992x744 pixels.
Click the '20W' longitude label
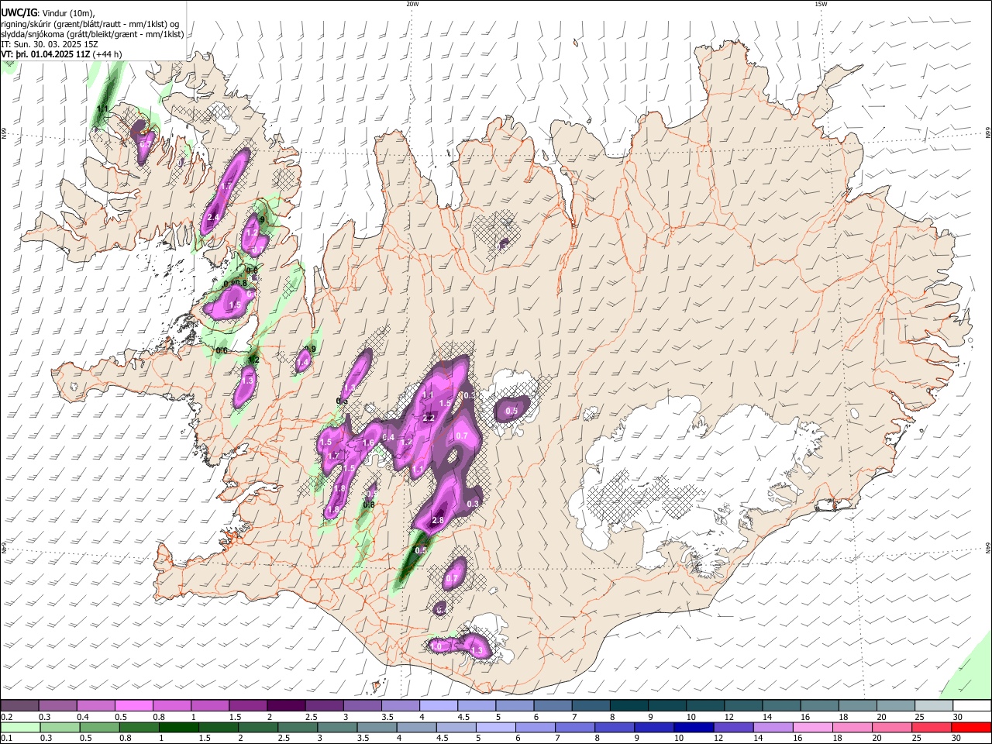[x=412, y=4]
